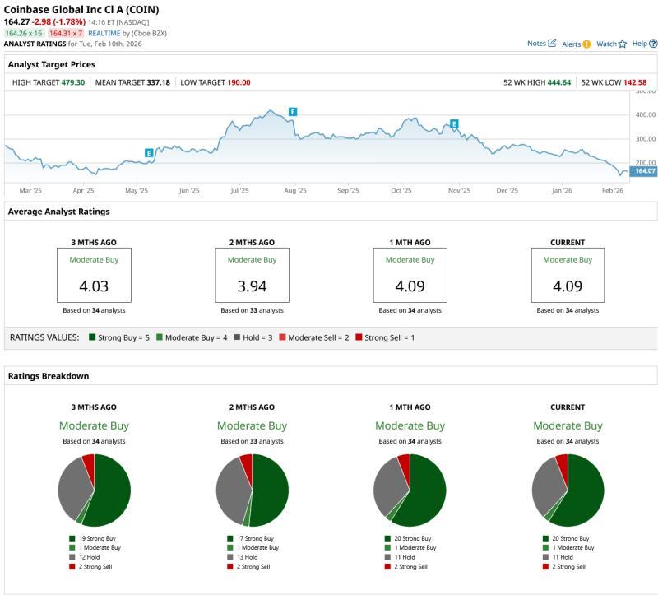Click the Alerts warning icon
This screenshot has height=595, width=658.
coord(586,44)
